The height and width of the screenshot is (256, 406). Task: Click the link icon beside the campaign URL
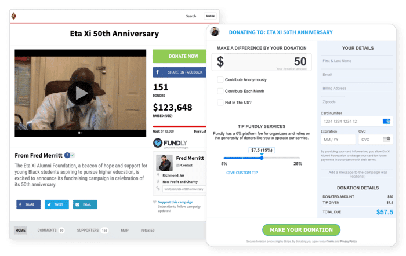(158, 188)
